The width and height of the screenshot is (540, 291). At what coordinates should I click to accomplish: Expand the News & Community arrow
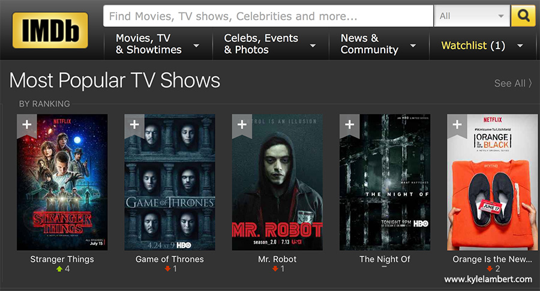click(413, 46)
